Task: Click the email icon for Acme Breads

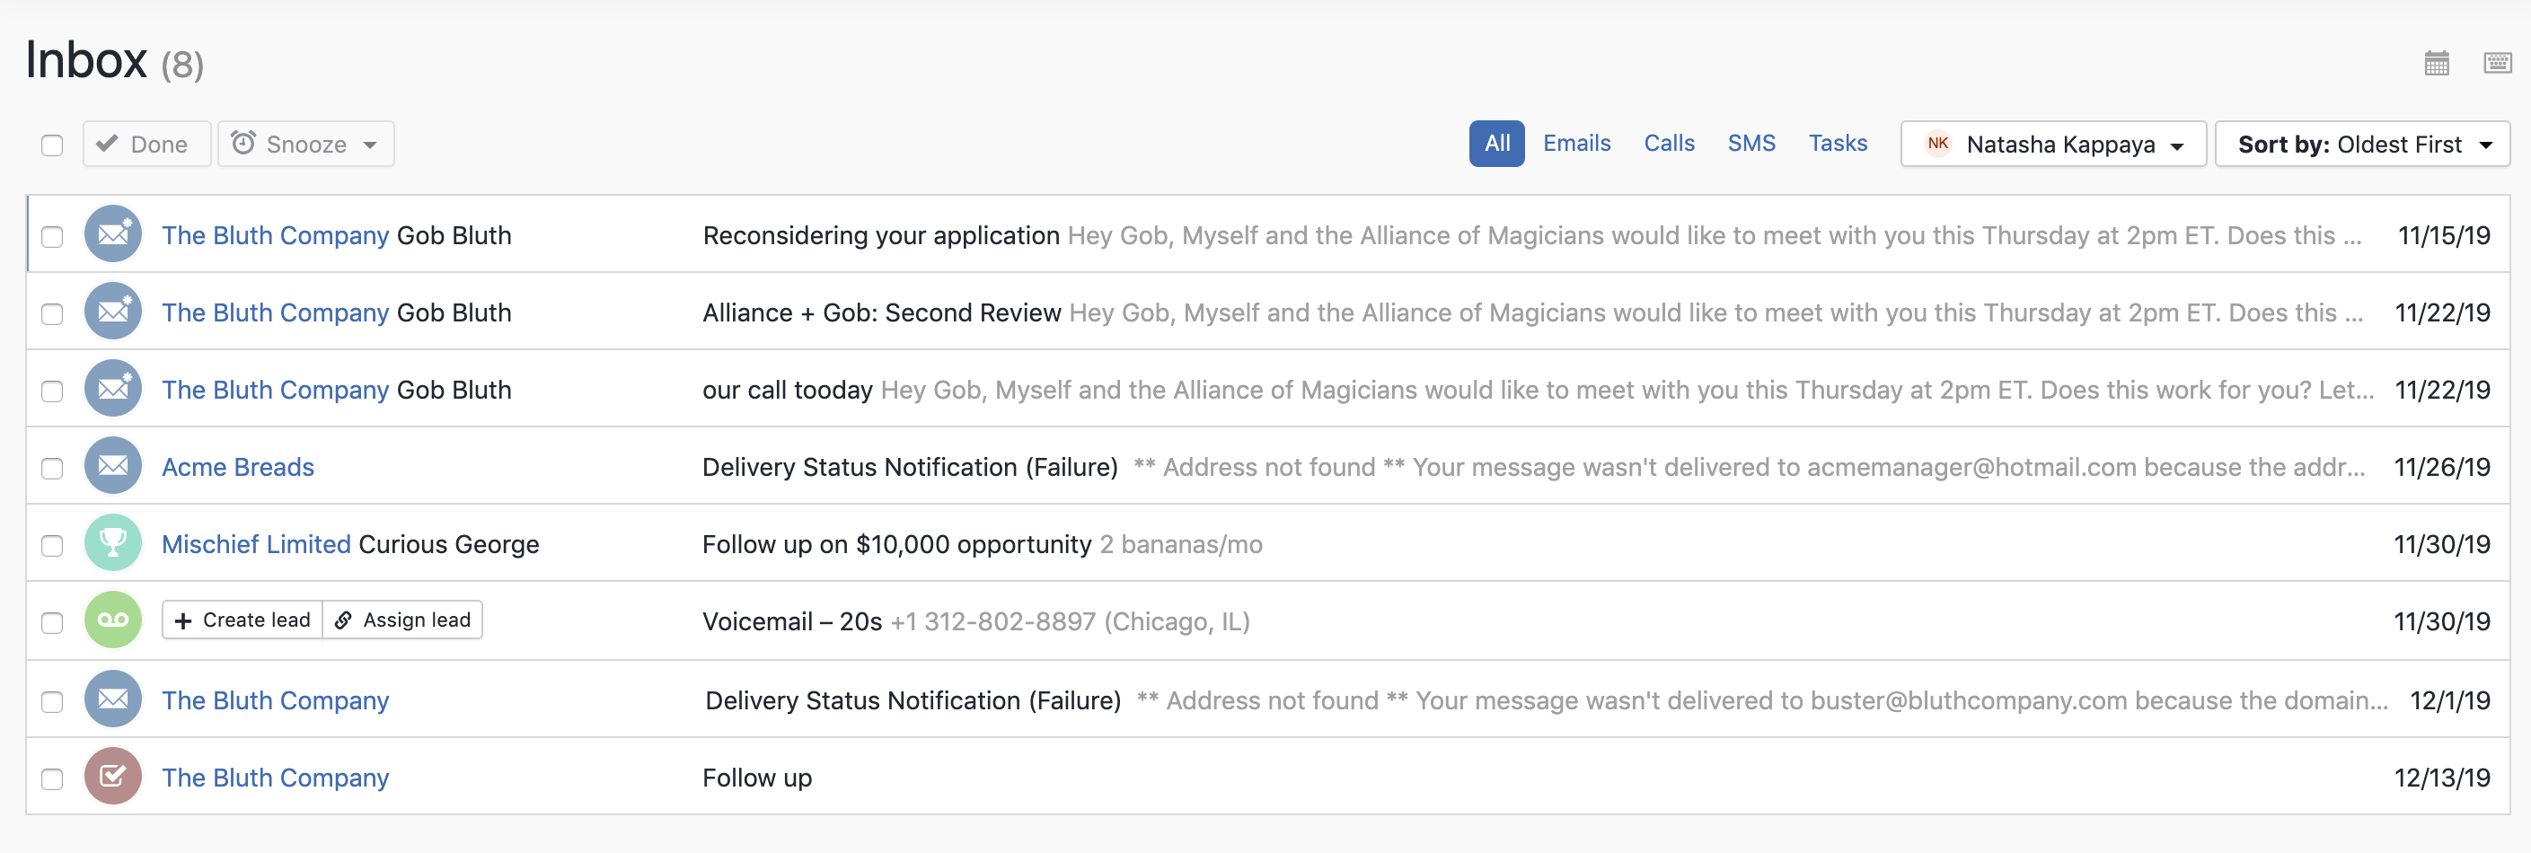Action: [x=113, y=466]
